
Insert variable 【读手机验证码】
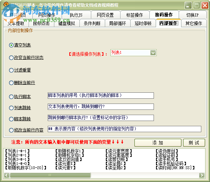[x=171, y=164]
